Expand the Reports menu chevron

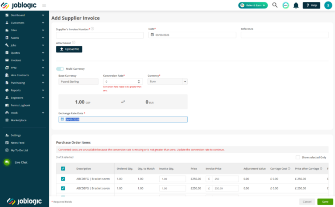43,90
